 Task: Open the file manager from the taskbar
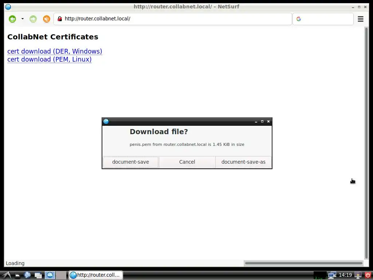[x=17, y=276]
